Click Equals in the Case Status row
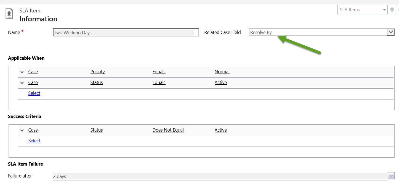The image size is (399, 183). [159, 83]
